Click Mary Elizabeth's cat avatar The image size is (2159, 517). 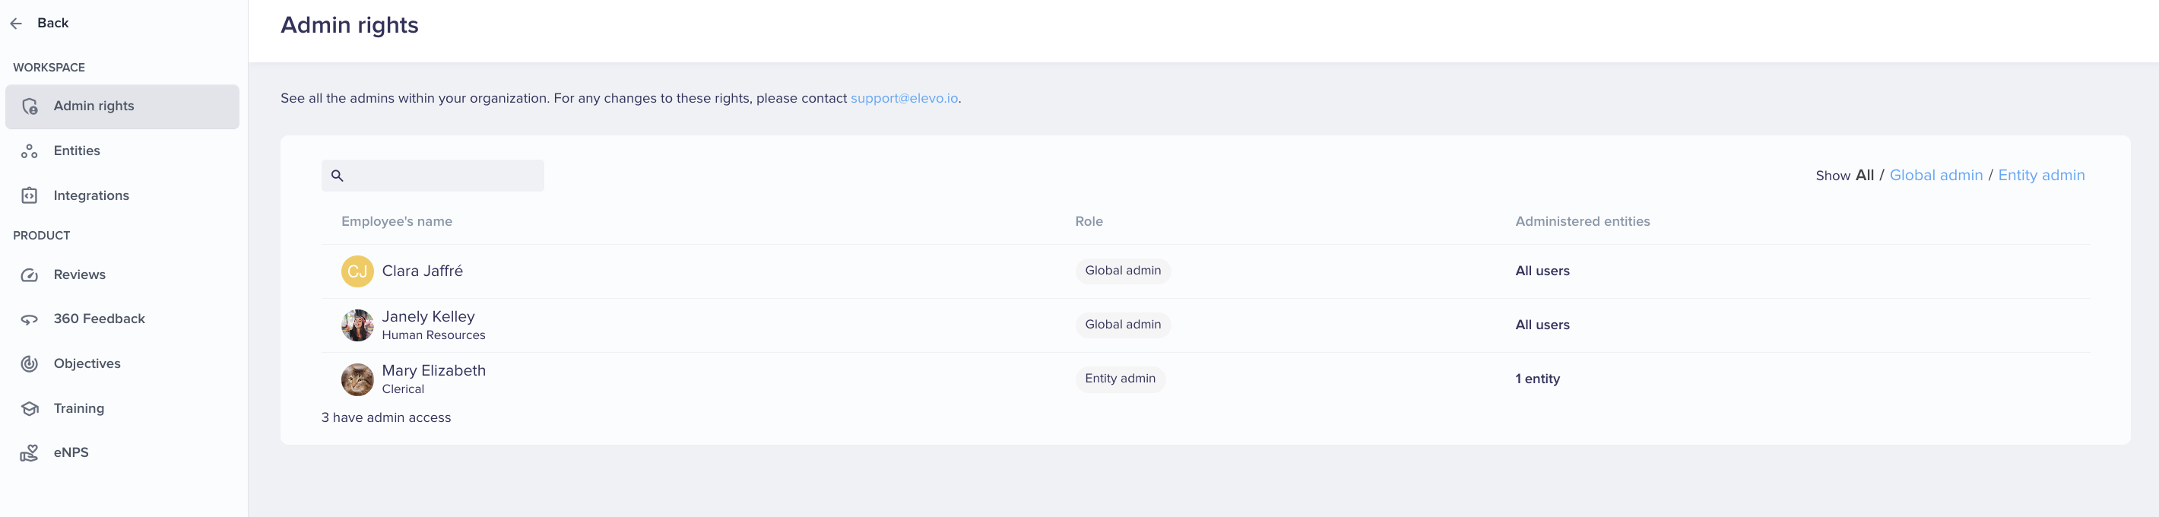point(357,379)
